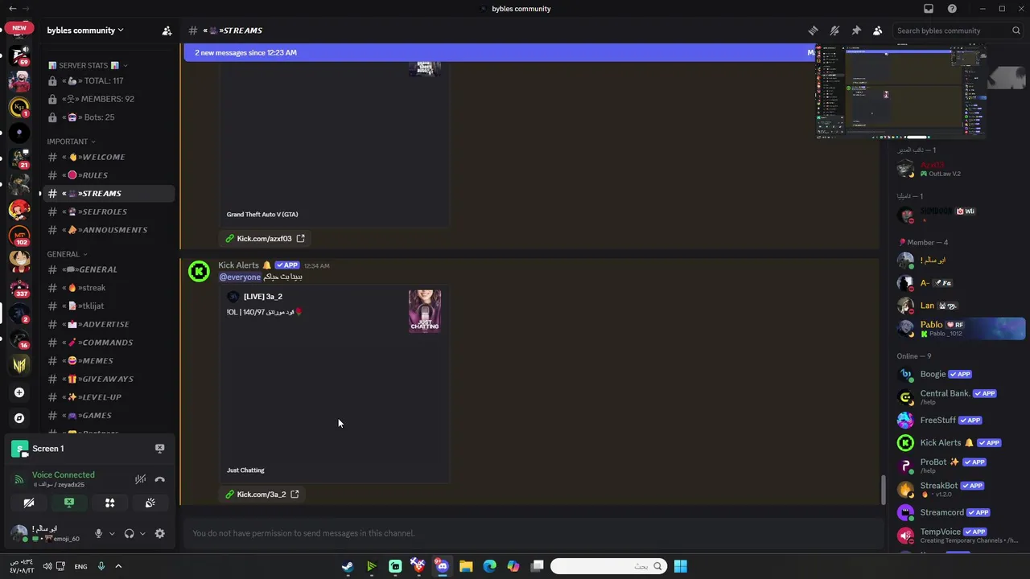Screen dimensions: 1030x579
Task: Disconnect from voice with hang-up icon
Action: coord(159,479)
